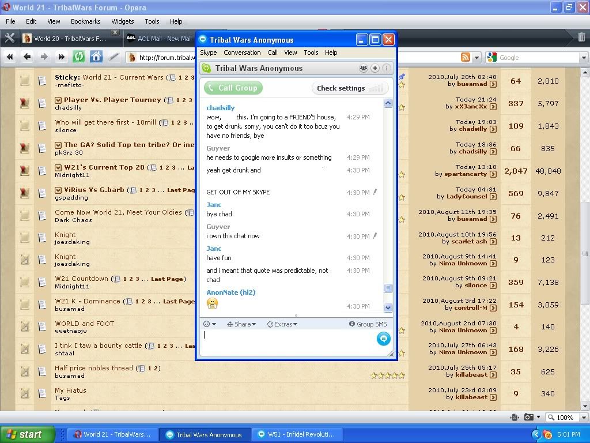Go back using the Opera back arrow
Image resolution: width=590 pixels, height=443 pixels.
click(x=27, y=57)
